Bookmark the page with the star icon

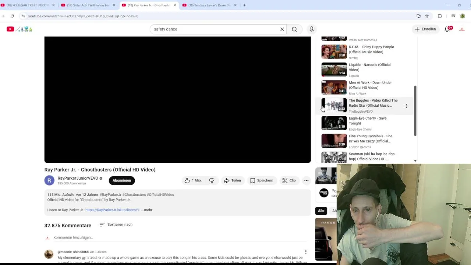(x=427, y=16)
